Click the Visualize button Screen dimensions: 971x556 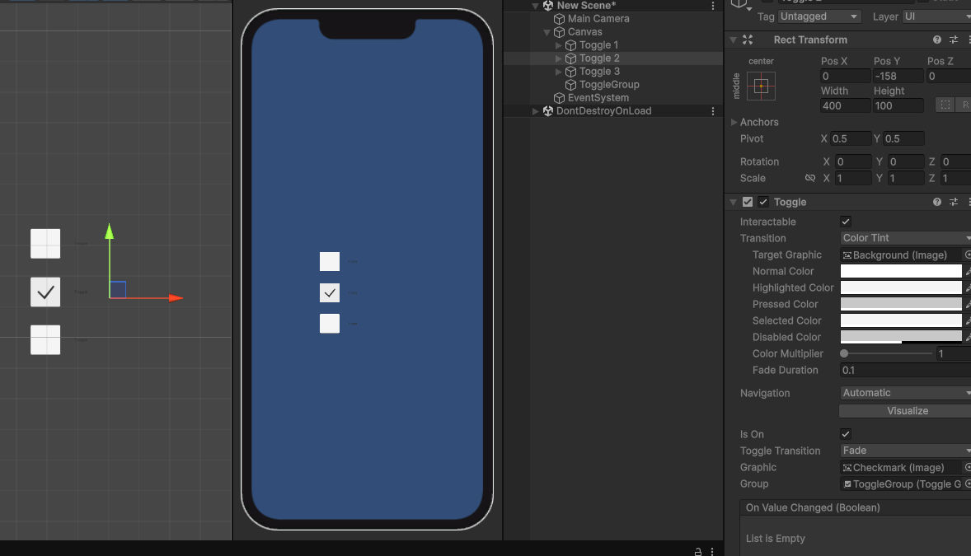click(905, 410)
